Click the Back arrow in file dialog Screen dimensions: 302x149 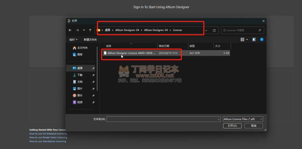pyautogui.click(x=70, y=30)
